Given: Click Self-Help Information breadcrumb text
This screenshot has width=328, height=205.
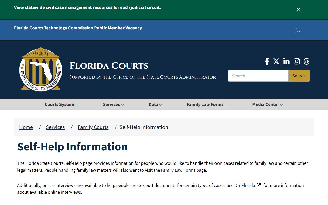Looking at the screenshot, I should [144, 127].
